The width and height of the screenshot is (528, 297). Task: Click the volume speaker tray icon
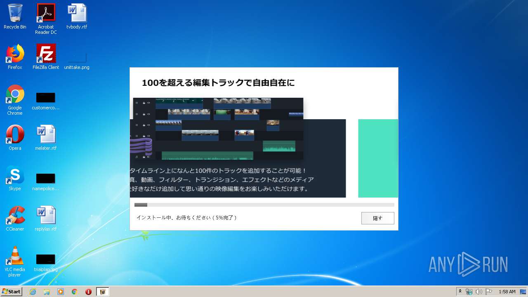[479, 292]
